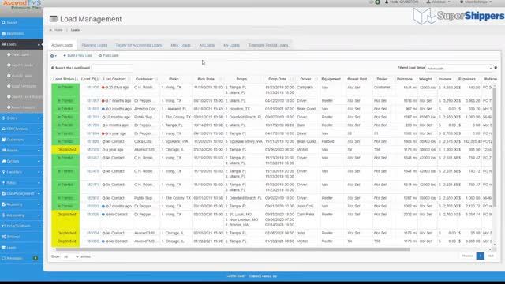
Task: Click the green Messages count badge
Action: click(36, 258)
